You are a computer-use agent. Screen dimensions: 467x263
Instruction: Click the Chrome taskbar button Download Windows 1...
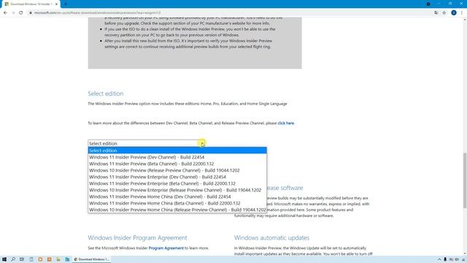coord(91,259)
